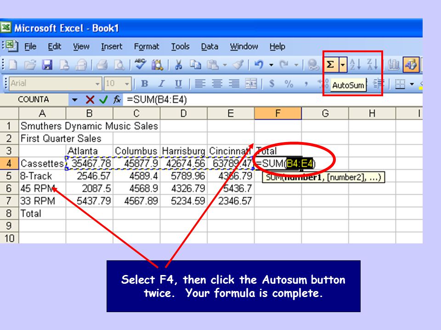Screen dimensions: 441x330
Task: Undo the last action
Action: click(259, 65)
